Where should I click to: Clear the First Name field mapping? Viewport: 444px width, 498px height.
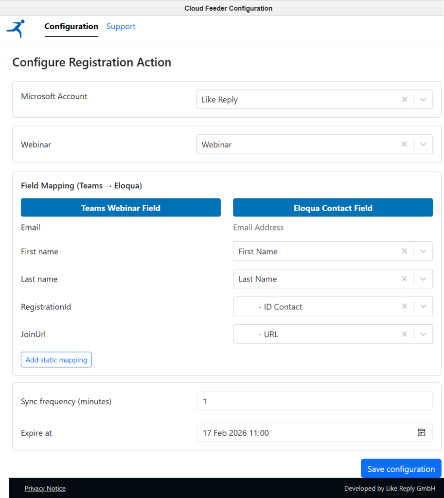click(404, 251)
